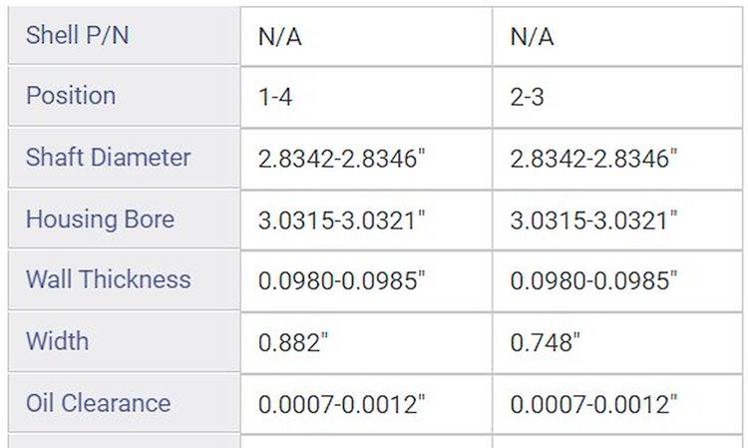Select the Width row header

[x=124, y=342]
